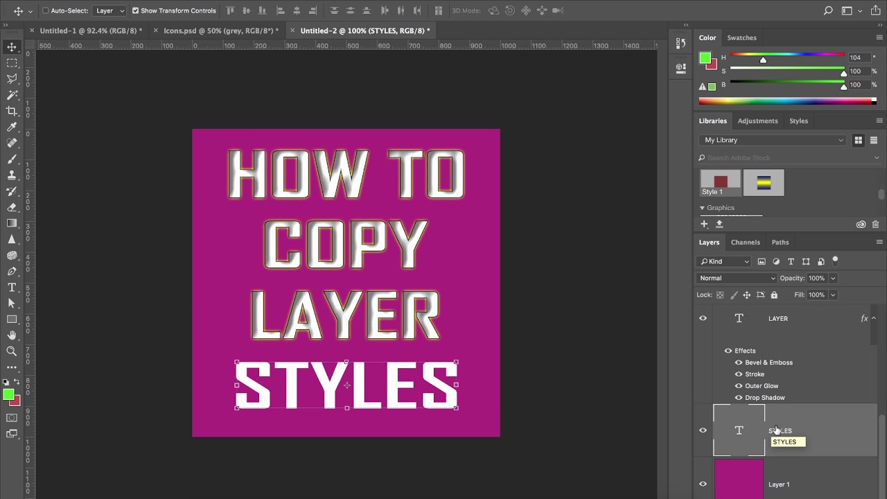
Task: Open the Normal blend mode dropdown
Action: (x=737, y=278)
